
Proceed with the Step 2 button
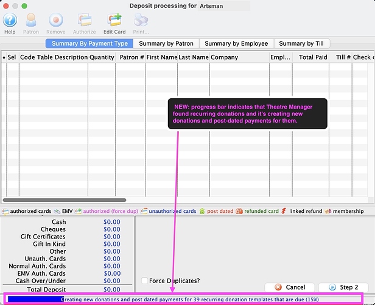(343, 287)
